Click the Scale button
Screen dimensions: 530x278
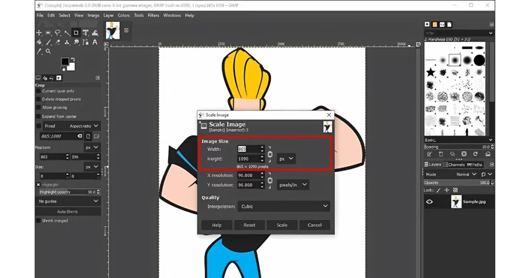[x=282, y=225]
